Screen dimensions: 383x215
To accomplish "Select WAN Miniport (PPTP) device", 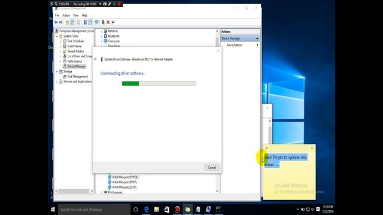I will pyautogui.click(x=124, y=182).
